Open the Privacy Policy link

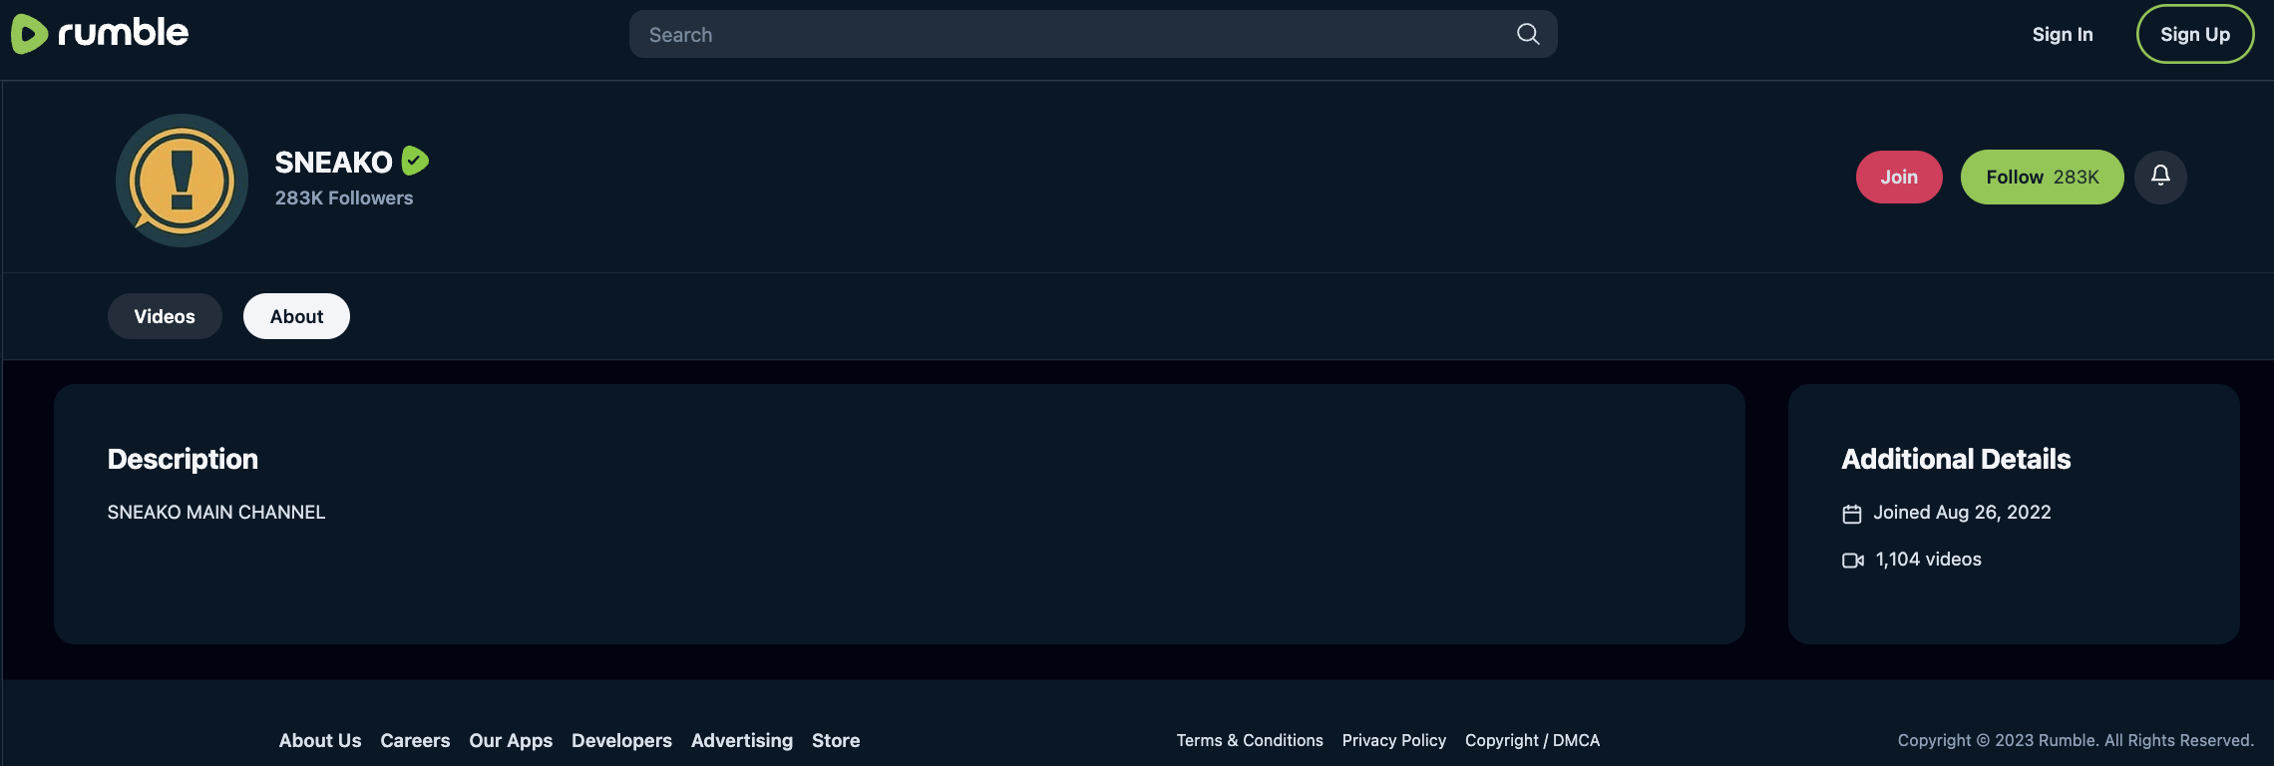click(x=1393, y=740)
